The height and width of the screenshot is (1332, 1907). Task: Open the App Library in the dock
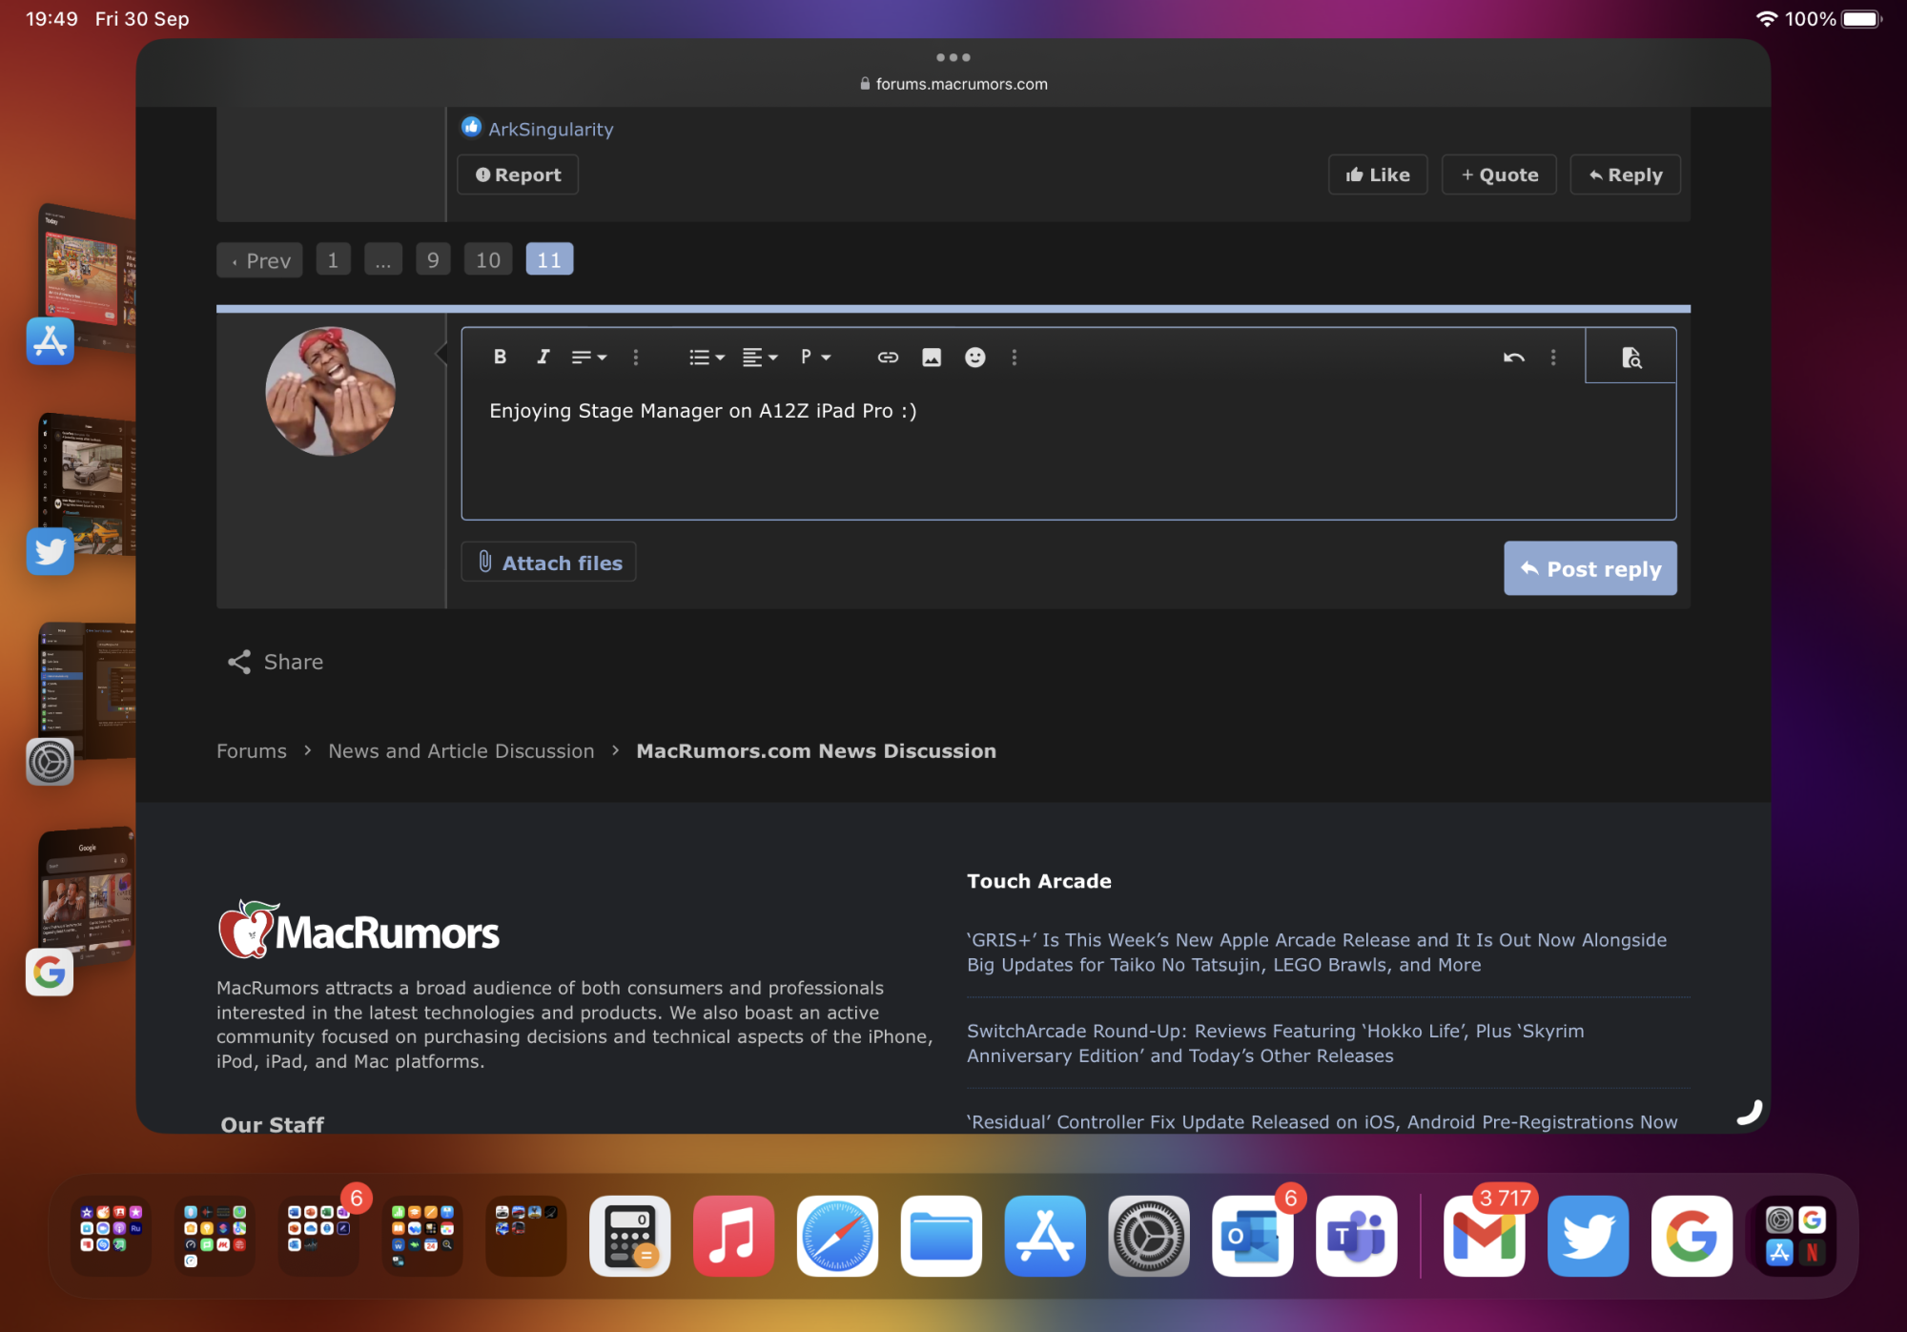1796,1236
